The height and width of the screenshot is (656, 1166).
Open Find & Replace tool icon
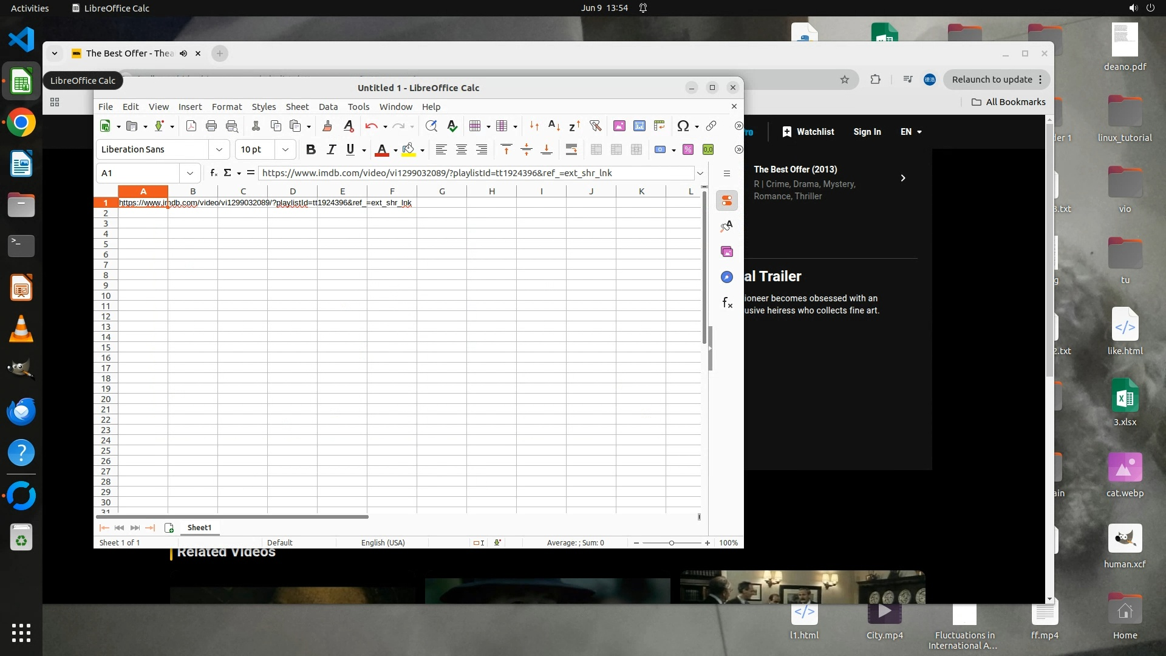point(431,126)
